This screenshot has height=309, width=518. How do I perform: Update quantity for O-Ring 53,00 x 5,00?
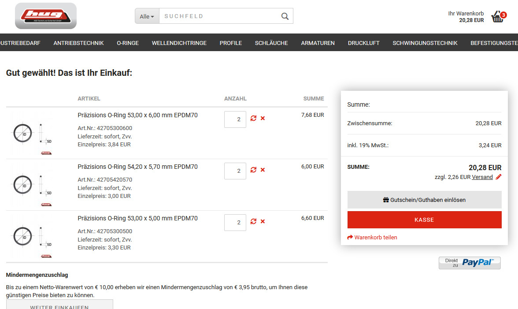[x=253, y=221]
